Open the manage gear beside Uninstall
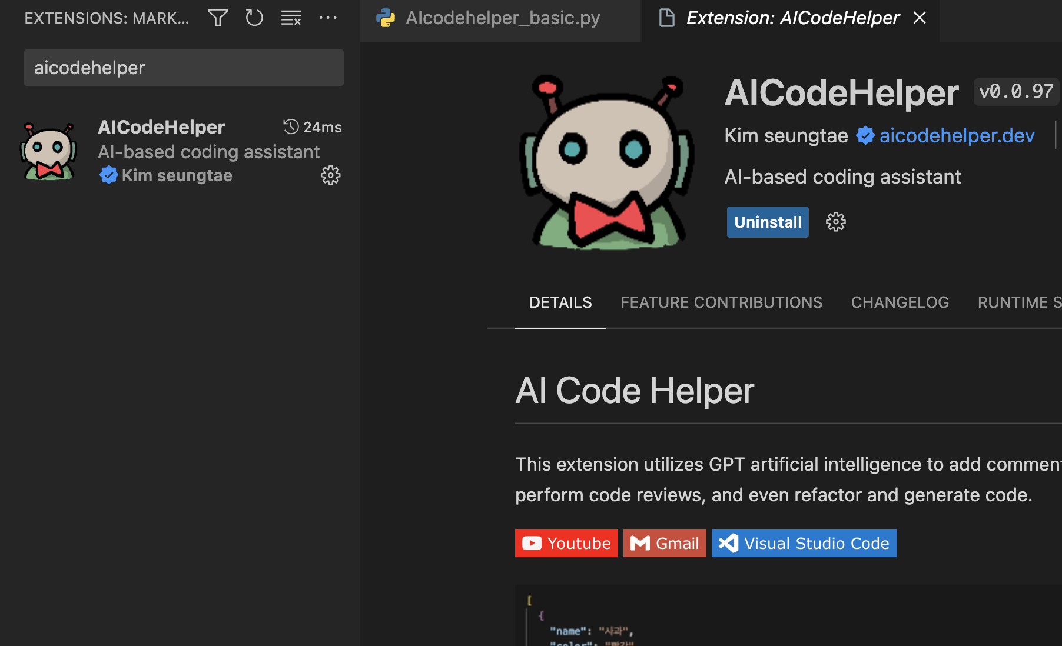The image size is (1062, 646). point(835,222)
